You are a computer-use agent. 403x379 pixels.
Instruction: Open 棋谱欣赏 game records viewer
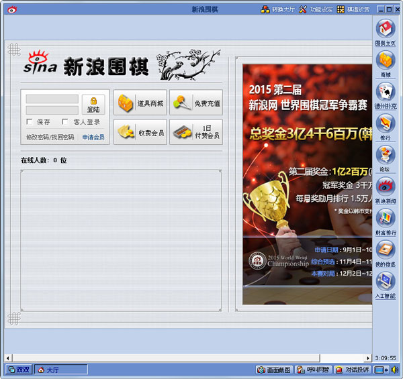[x=353, y=9]
